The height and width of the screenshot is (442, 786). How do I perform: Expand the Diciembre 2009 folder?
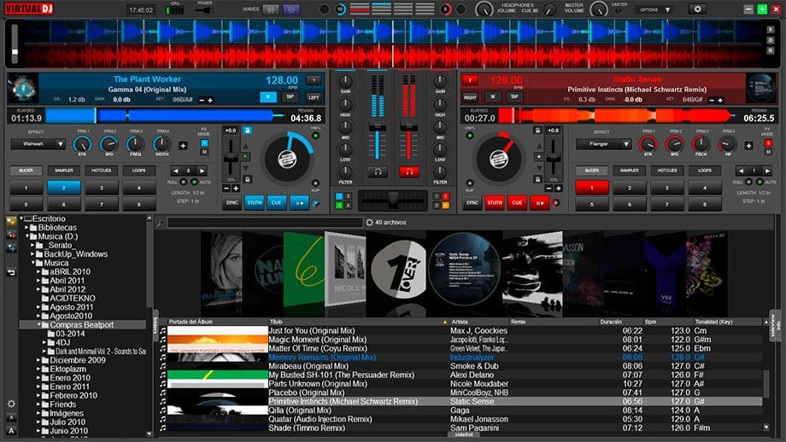(38, 360)
